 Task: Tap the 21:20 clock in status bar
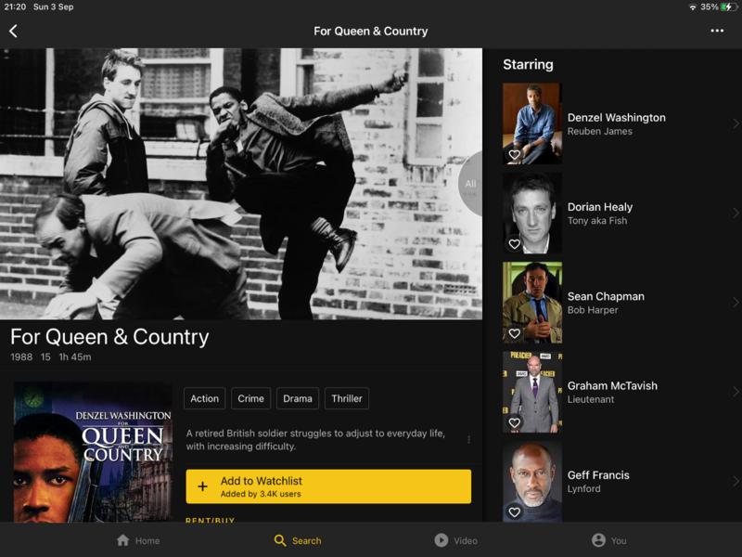tap(15, 6)
